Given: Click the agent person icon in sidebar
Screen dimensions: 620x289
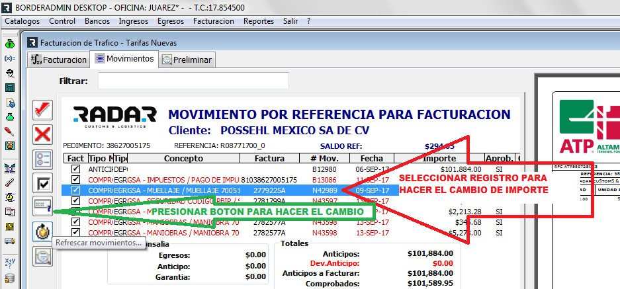Looking at the screenshot, I should pyautogui.click(x=10, y=73).
